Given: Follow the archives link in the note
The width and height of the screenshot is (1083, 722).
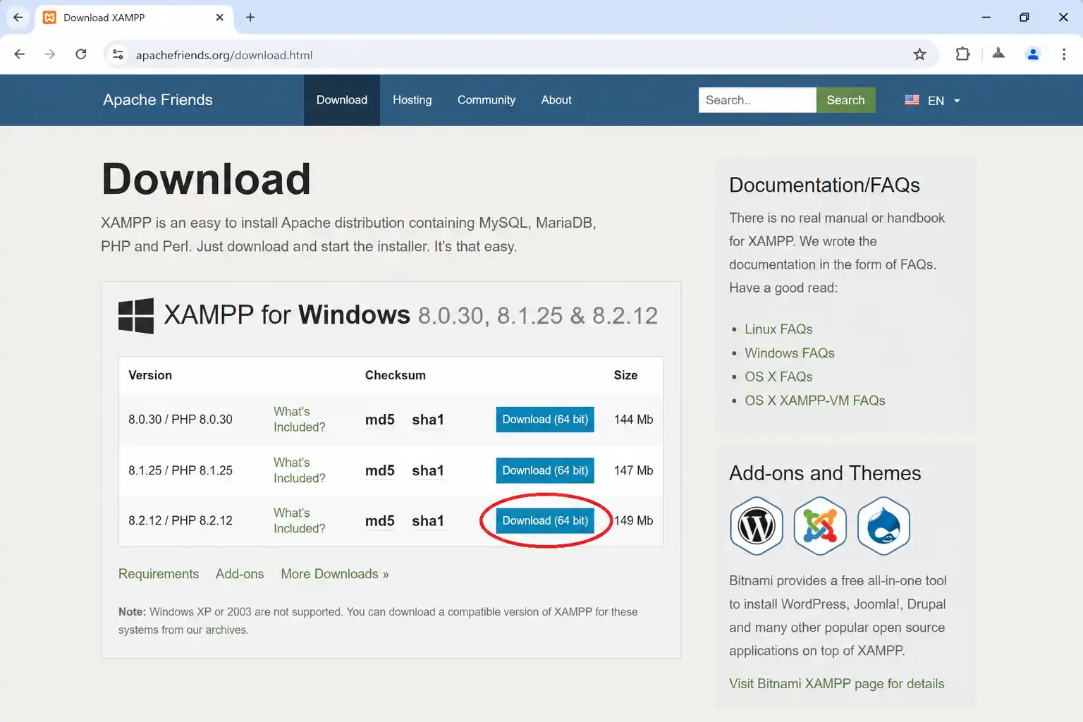Looking at the screenshot, I should coord(226,630).
